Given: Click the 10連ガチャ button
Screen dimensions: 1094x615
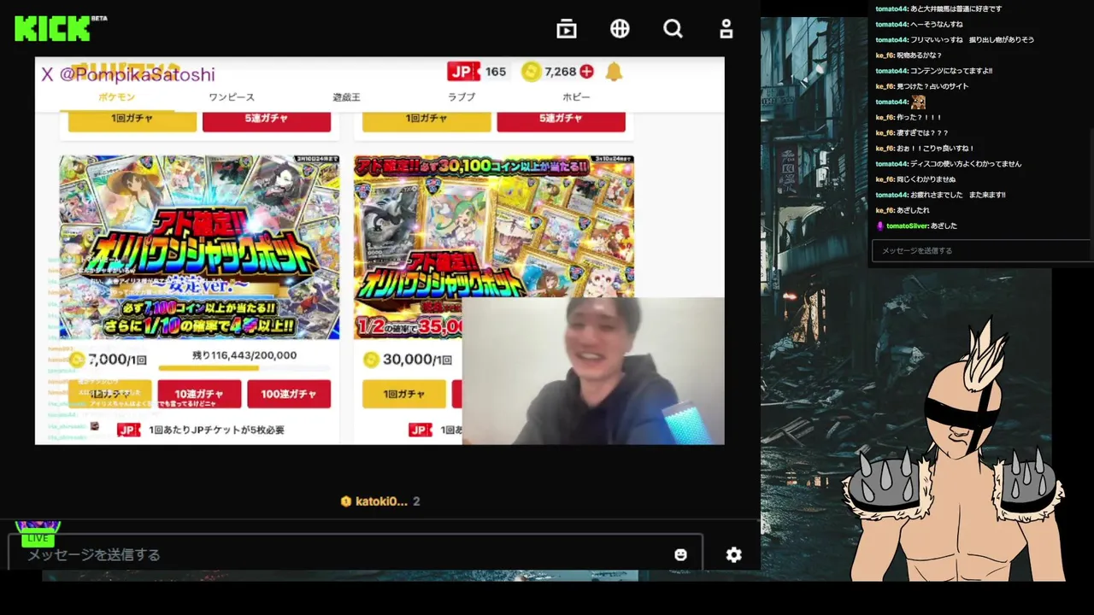Looking at the screenshot, I should (199, 394).
